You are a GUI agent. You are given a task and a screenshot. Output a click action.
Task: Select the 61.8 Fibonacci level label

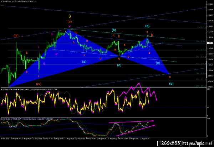[201, 64]
